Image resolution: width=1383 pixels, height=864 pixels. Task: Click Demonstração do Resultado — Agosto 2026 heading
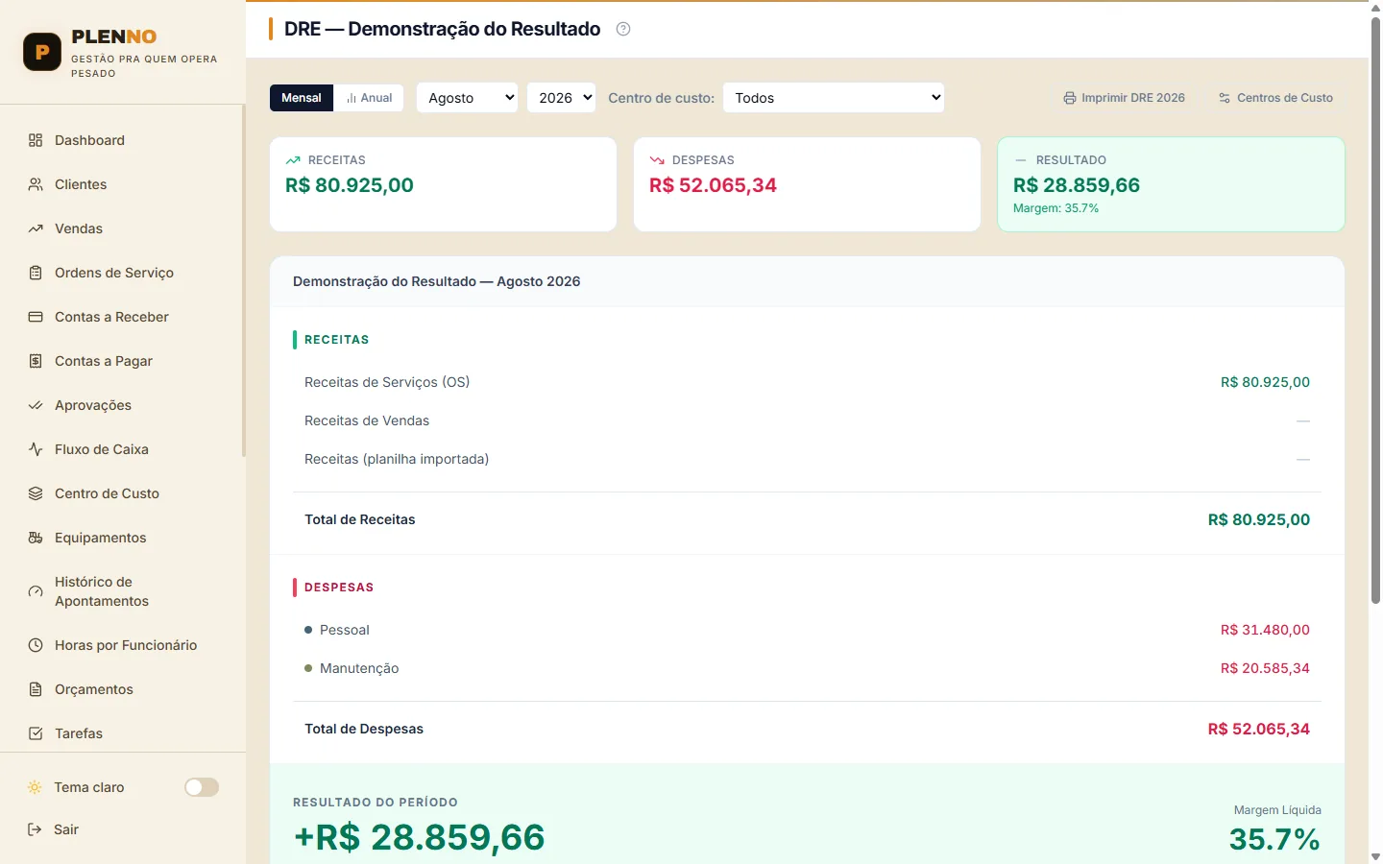437,281
